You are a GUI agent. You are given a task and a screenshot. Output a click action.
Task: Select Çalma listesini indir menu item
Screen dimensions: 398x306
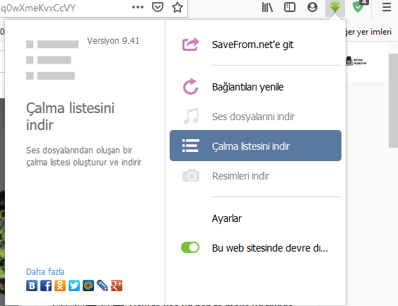(255, 146)
